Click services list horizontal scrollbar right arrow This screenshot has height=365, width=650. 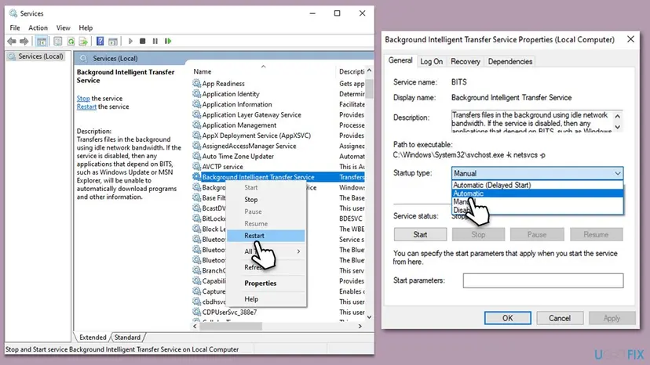pos(360,326)
